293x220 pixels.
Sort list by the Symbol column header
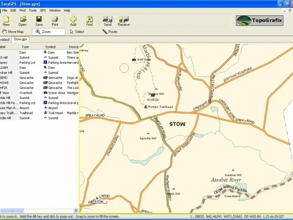pyautogui.click(x=54, y=47)
